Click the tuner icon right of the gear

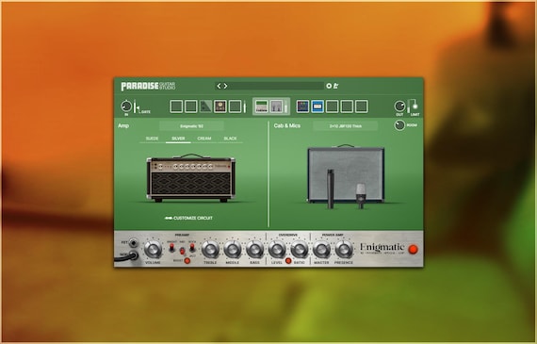click(336, 86)
